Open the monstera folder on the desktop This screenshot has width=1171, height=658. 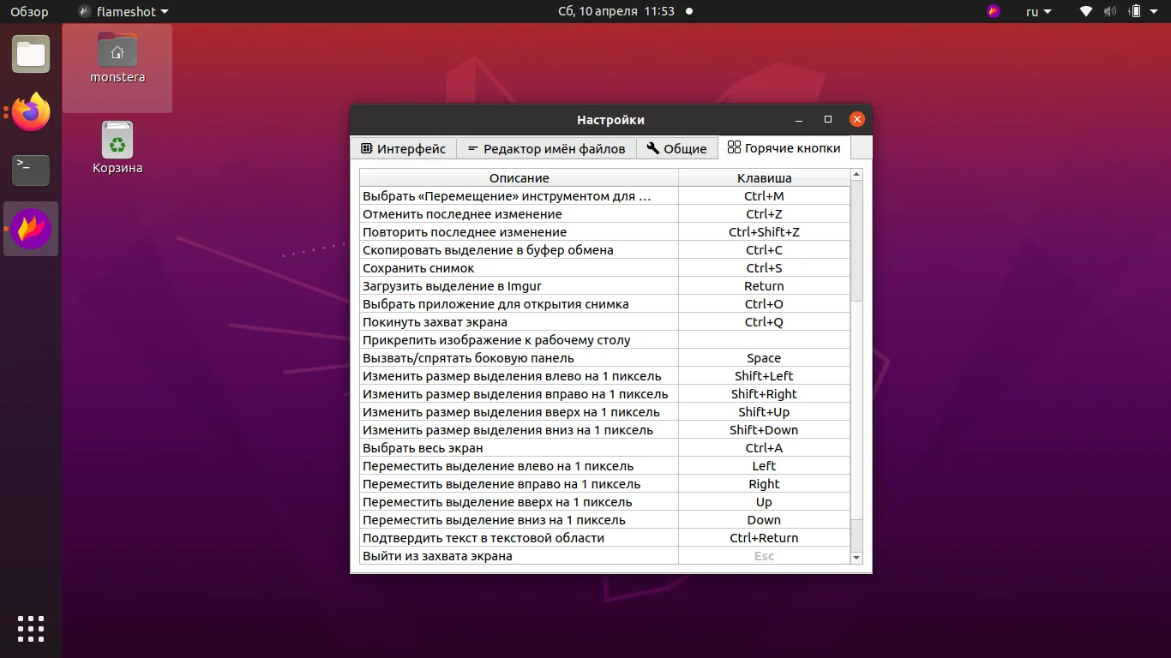[117, 54]
